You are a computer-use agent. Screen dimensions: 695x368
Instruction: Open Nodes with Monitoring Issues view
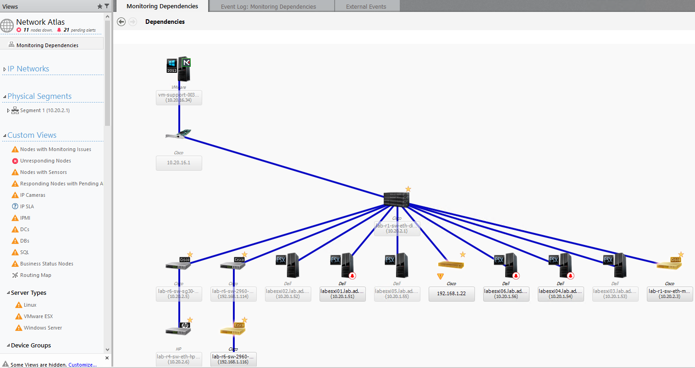55,149
